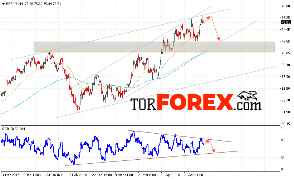
Task: Click the 78.00 price axis label
Action: 285,6
